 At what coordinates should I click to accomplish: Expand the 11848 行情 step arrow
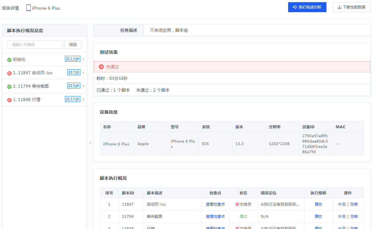(84, 100)
